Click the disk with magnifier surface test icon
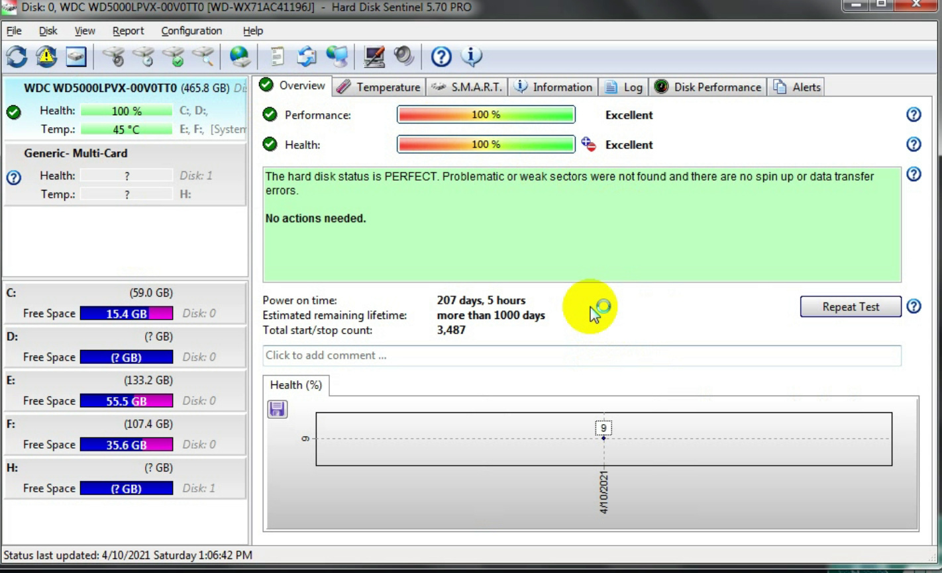The height and width of the screenshot is (573, 942). (204, 57)
